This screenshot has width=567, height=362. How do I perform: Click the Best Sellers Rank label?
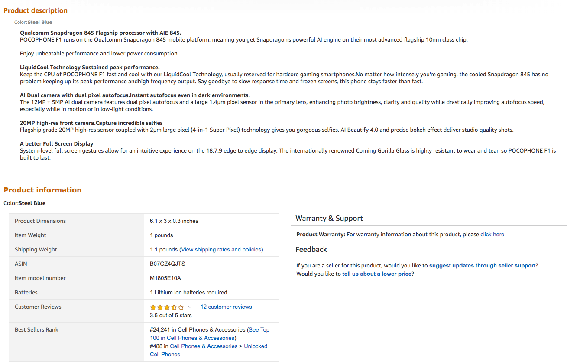(x=36, y=329)
